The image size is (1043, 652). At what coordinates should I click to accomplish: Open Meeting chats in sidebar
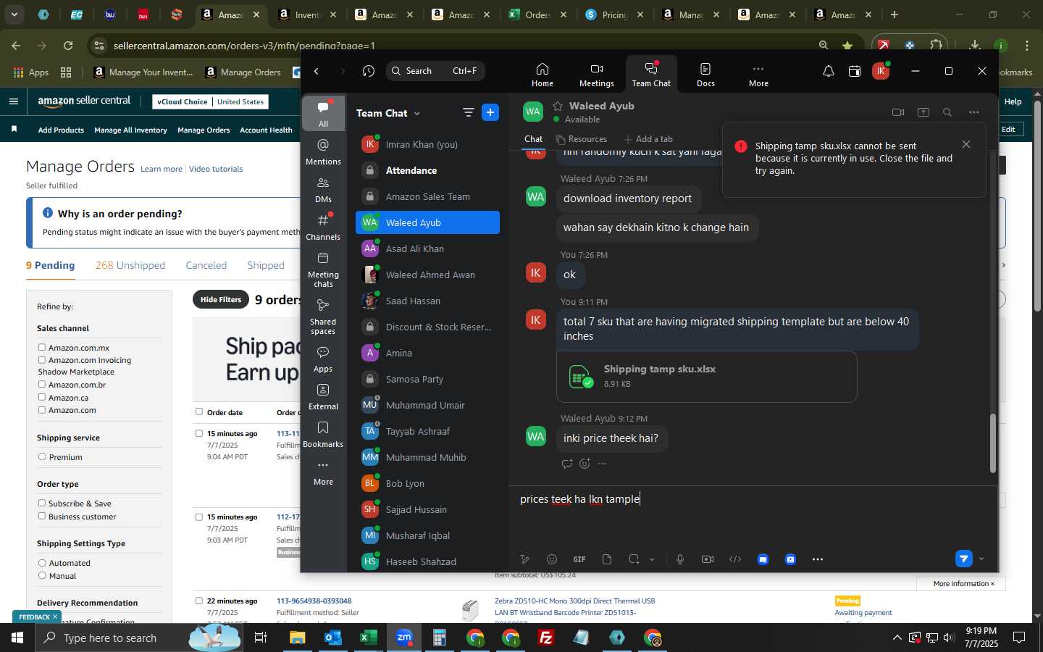click(323, 269)
